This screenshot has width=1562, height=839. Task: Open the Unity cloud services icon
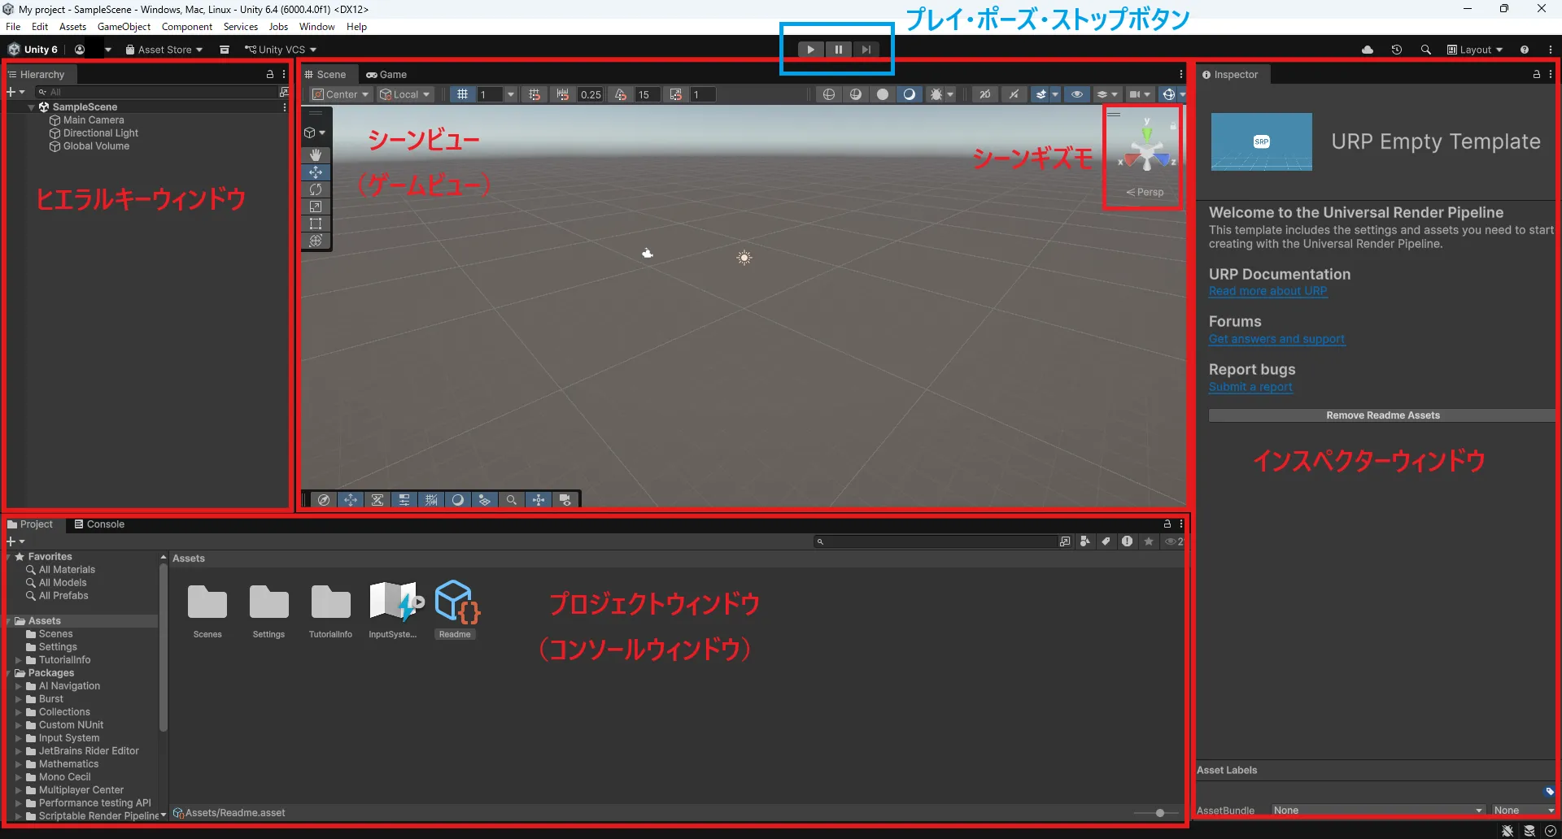pos(1368,49)
